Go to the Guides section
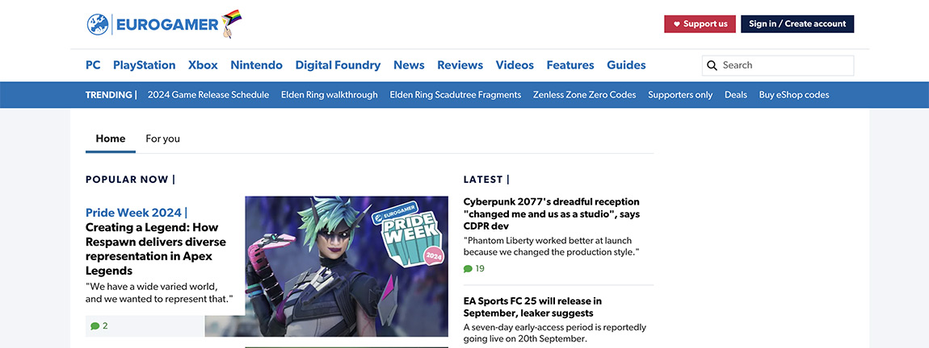Image resolution: width=929 pixels, height=348 pixels. [626, 65]
